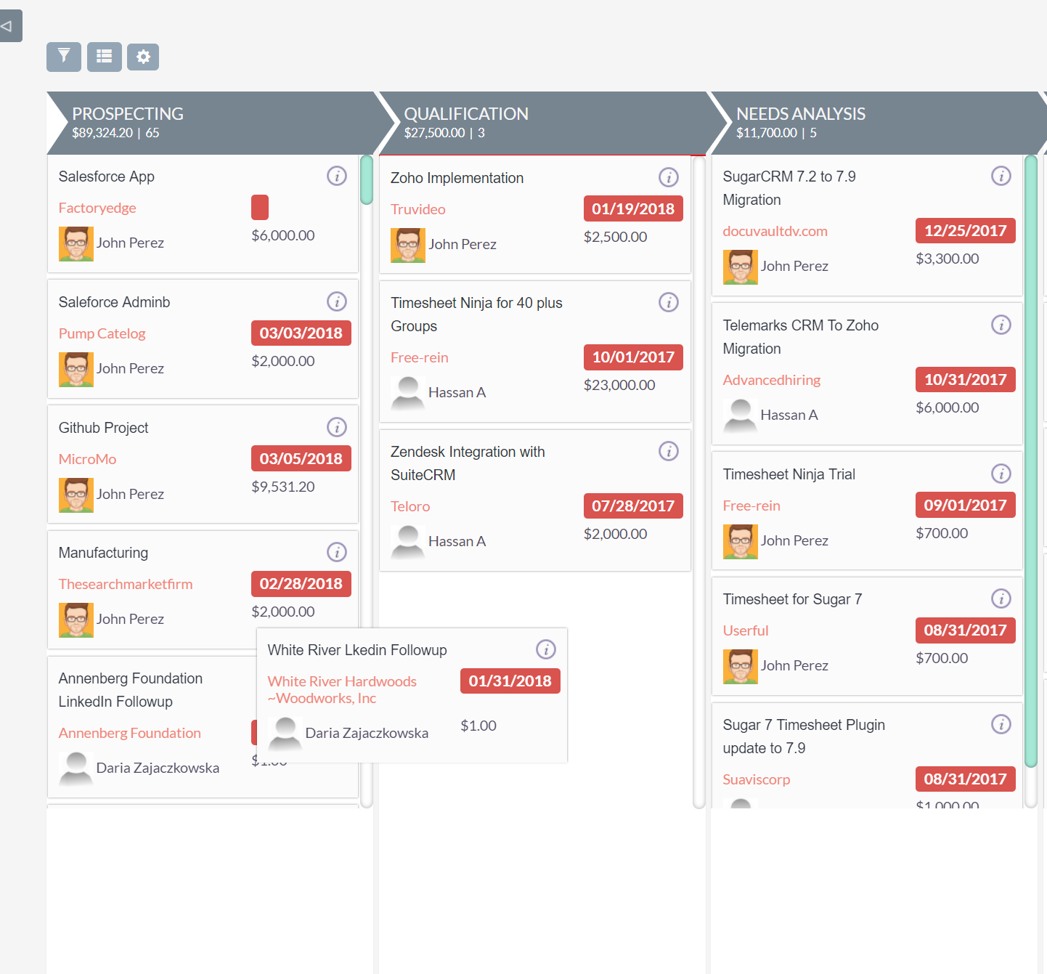
Task: Click the Github Project opportunity title
Action: [104, 428]
